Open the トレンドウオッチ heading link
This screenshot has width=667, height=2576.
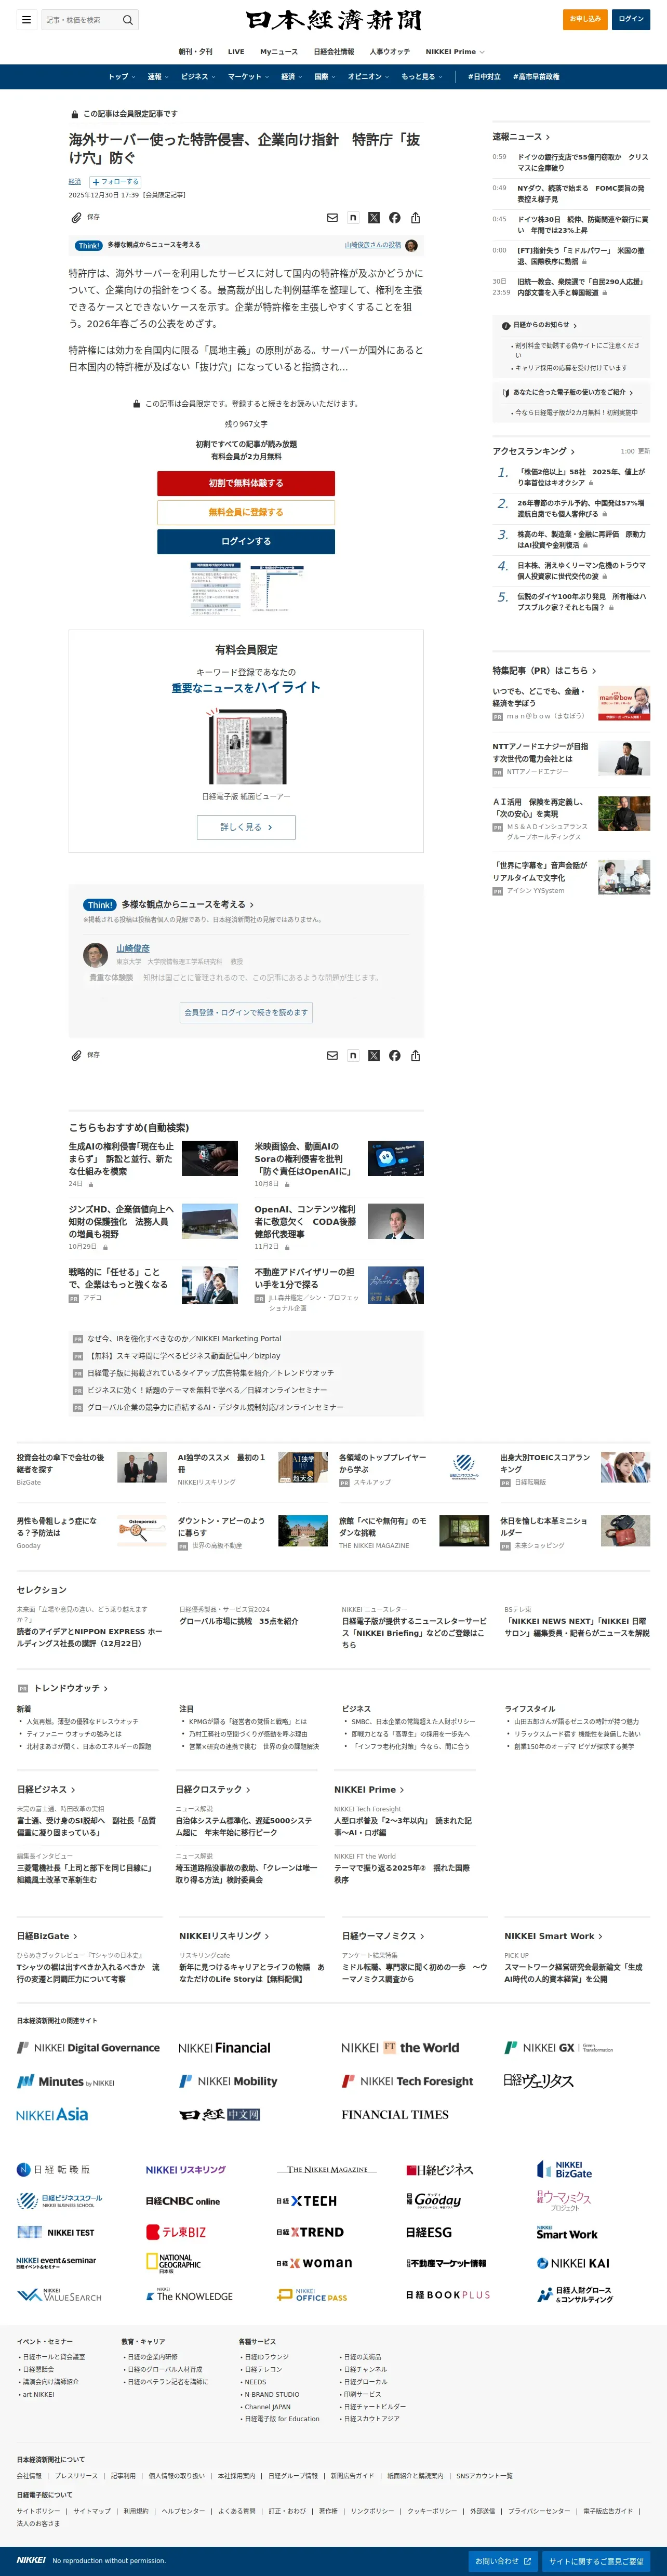coord(72,1688)
